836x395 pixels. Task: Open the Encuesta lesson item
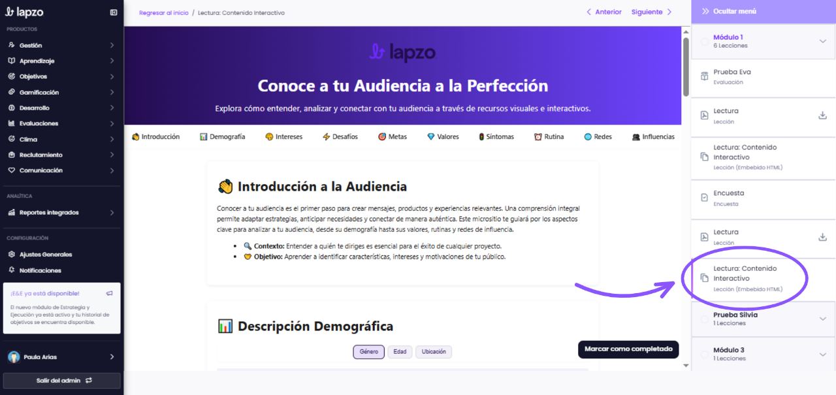pyautogui.click(x=764, y=198)
